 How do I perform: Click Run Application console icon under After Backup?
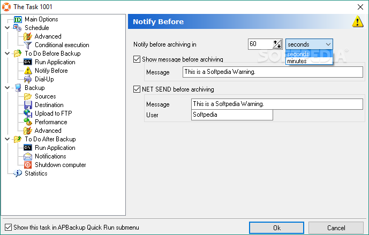(28, 148)
